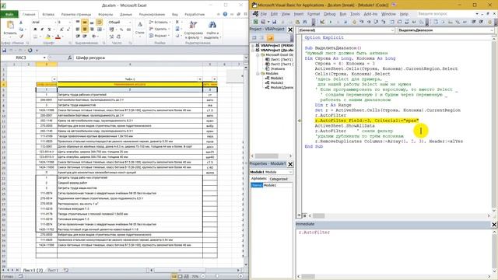The image size is (498, 280).
Task: Click the Italic icon in Excel ribbon
Action: click(42, 30)
